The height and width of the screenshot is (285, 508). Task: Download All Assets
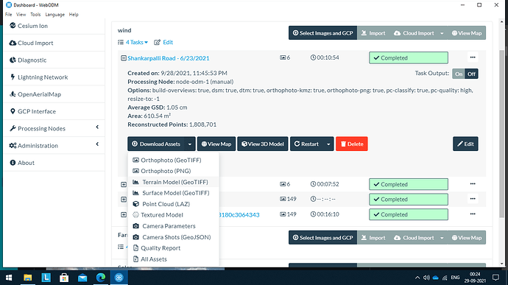point(174,259)
